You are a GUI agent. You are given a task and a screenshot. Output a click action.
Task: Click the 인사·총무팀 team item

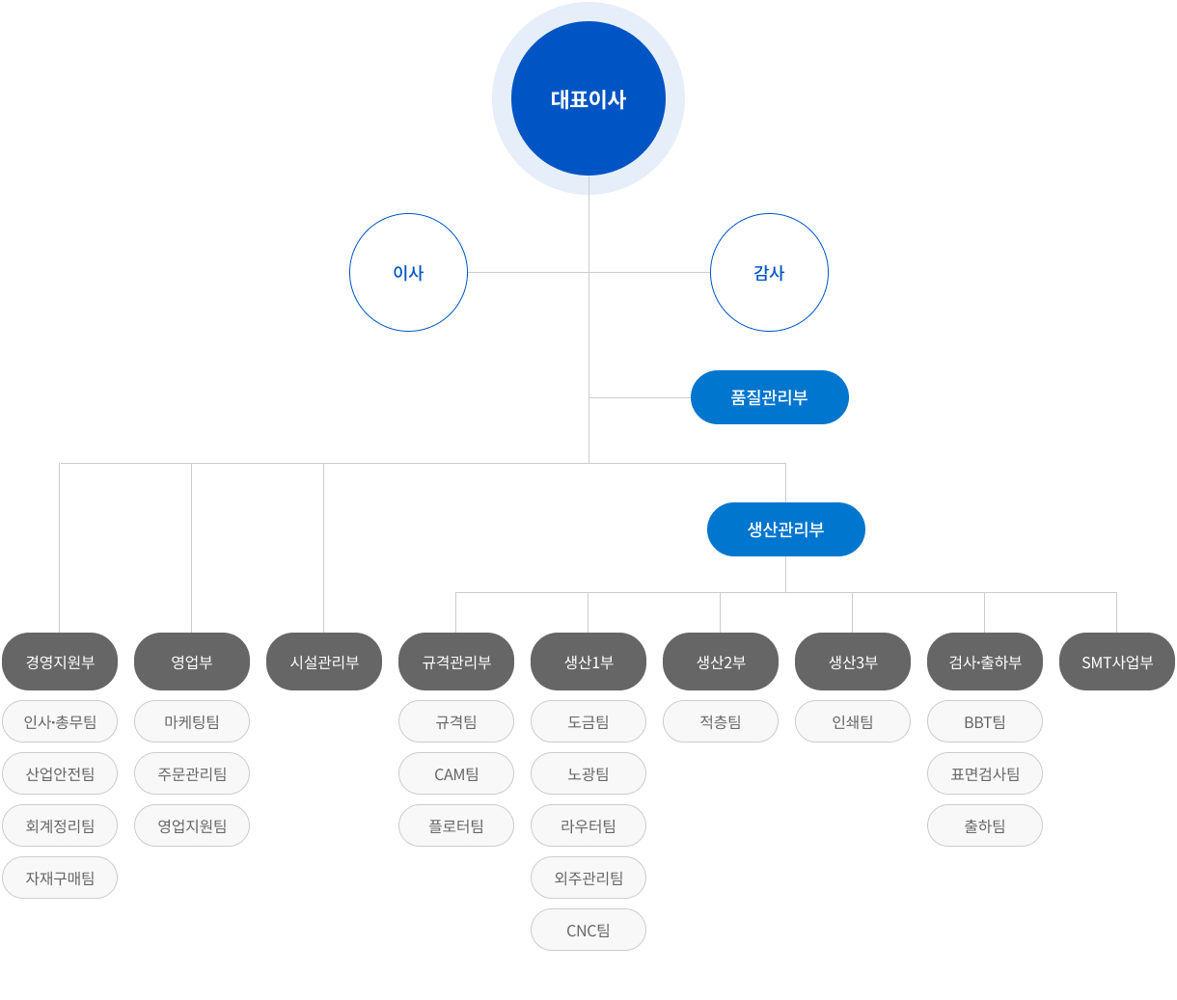(60, 721)
